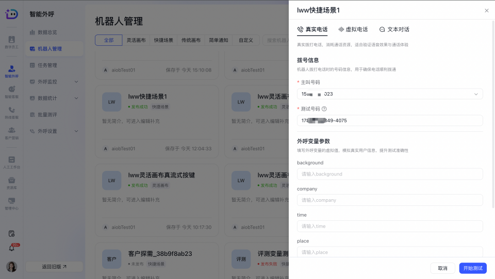Click the 测试号码 input field
The height and width of the screenshot is (279, 495).
tap(390, 120)
